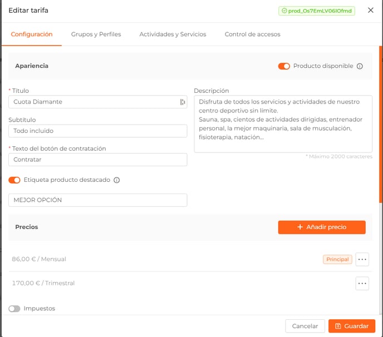Image resolution: width=383 pixels, height=337 pixels.
Task: Click into the Descripción text area
Action: (x=283, y=124)
